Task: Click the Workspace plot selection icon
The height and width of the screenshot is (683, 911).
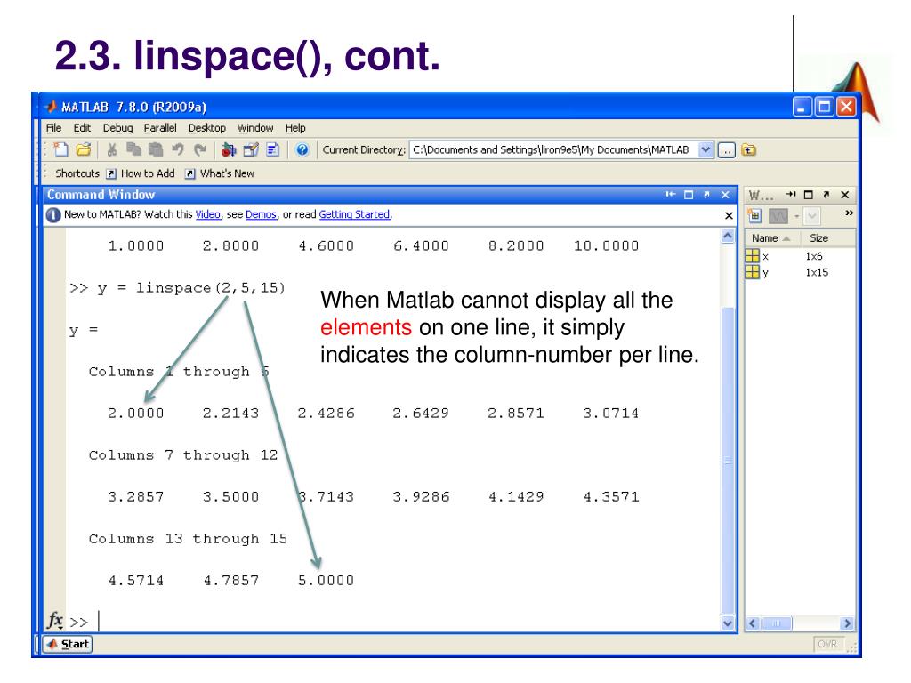Action: click(778, 216)
